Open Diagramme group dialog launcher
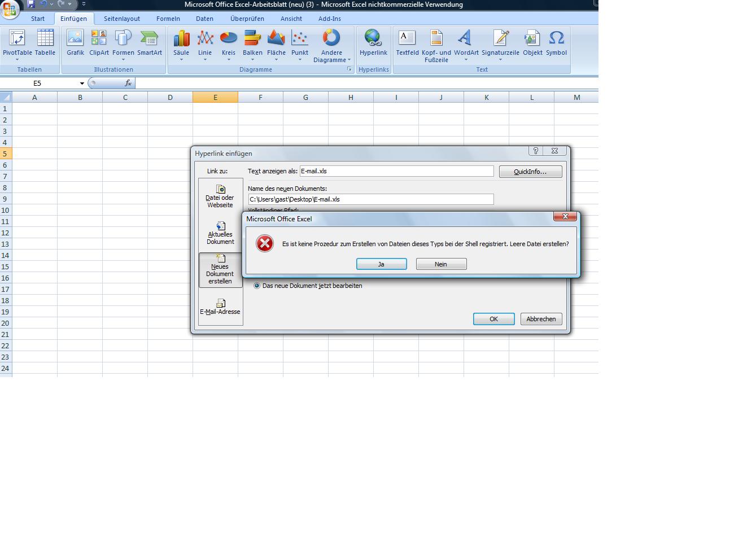The image size is (734, 560). point(349,69)
